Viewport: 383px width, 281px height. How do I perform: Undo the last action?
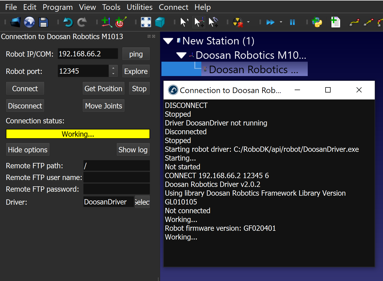pos(68,22)
